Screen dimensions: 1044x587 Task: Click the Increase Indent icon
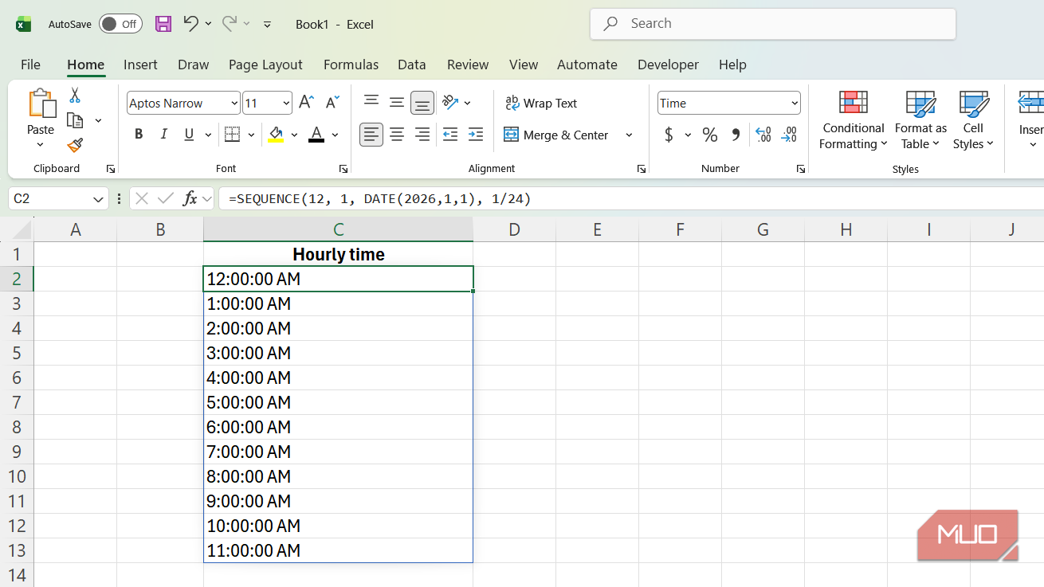(476, 135)
